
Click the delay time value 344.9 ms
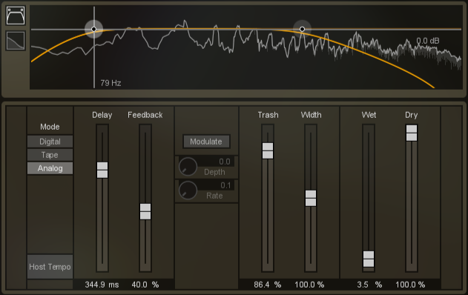(102, 285)
